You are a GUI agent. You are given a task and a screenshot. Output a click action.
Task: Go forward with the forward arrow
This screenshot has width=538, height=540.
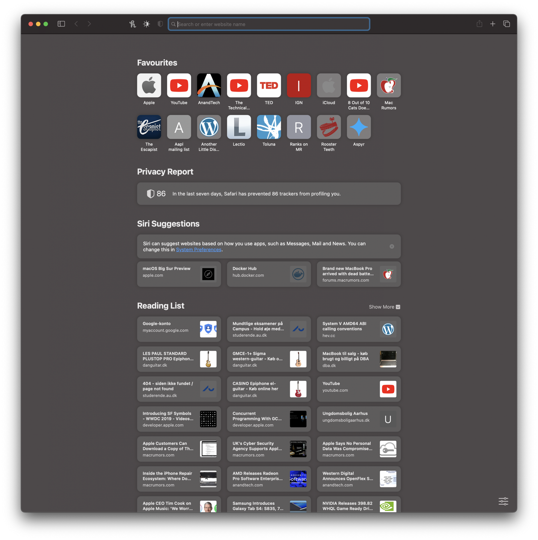(x=89, y=24)
